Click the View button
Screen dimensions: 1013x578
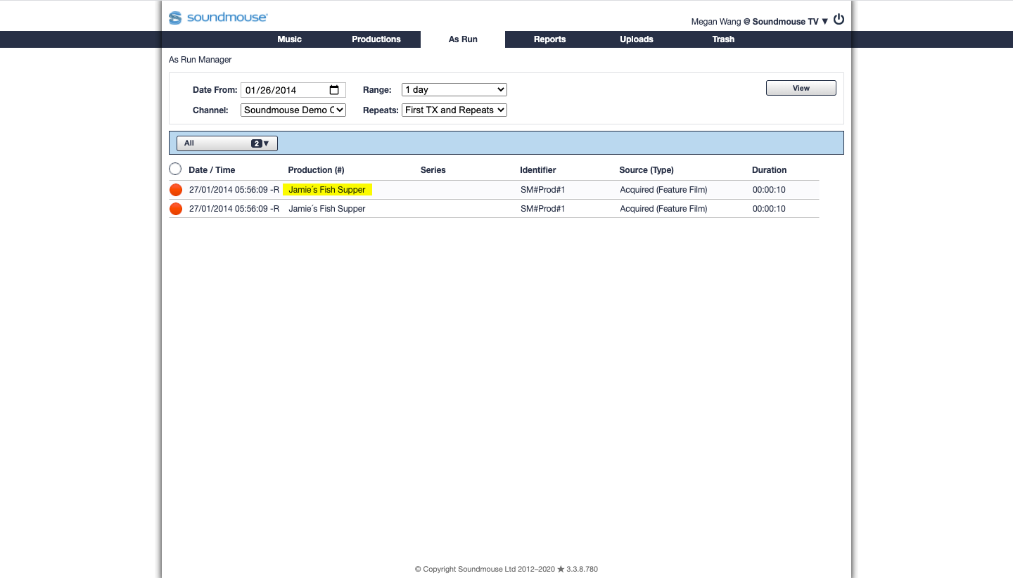point(801,88)
